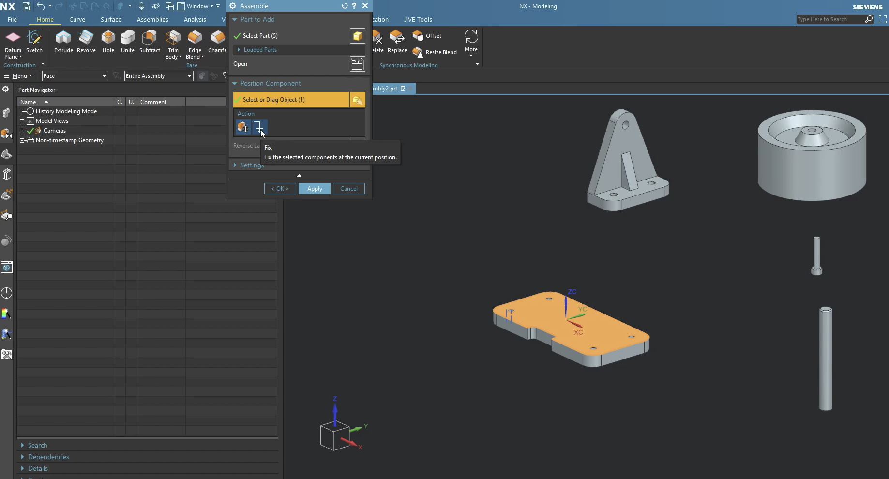
Task: Click the Select Part cube icon
Action: click(x=357, y=36)
